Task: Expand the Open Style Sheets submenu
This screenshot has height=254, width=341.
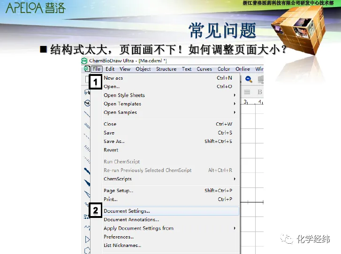Action: click(171, 95)
